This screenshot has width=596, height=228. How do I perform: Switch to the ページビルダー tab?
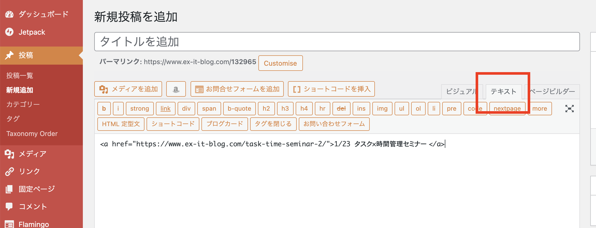[x=551, y=92]
